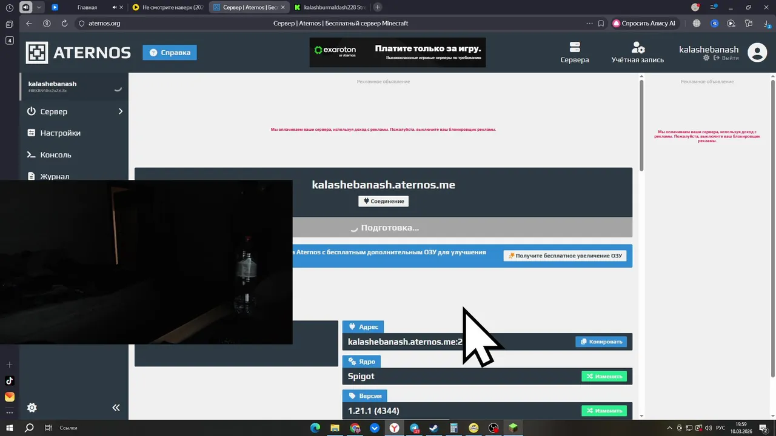Mute audio on the Главная tab
The width and height of the screenshot is (776, 436).
[x=115, y=7]
